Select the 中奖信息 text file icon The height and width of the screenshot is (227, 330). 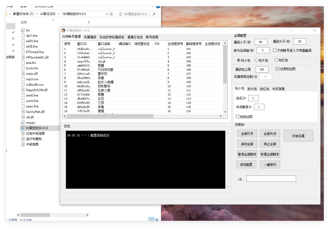(23, 144)
